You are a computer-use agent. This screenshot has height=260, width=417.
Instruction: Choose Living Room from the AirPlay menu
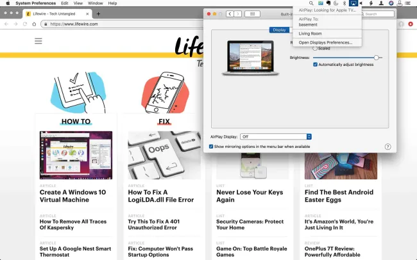pyautogui.click(x=311, y=33)
